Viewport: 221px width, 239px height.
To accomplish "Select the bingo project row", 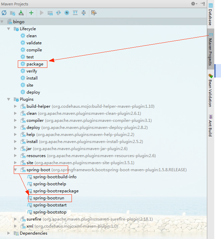I will [103, 22].
